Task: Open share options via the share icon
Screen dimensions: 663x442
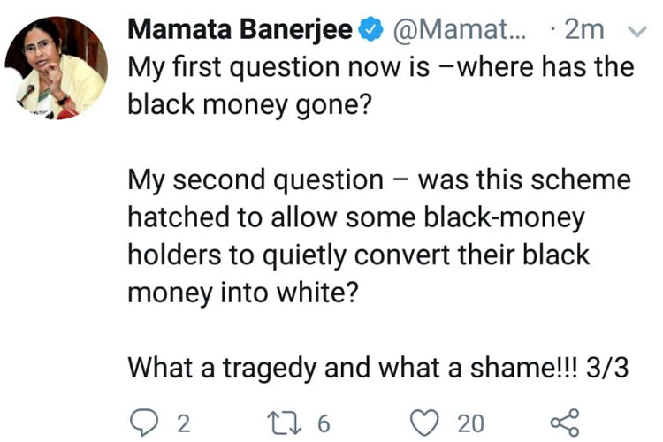Action: point(563,422)
